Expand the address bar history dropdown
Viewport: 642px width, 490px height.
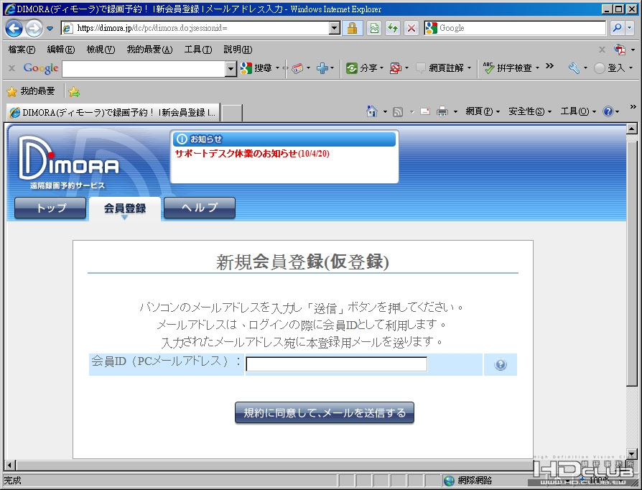click(335, 28)
